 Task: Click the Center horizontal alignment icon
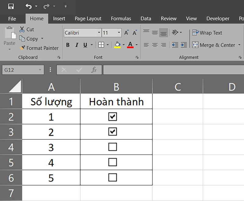[155, 45]
